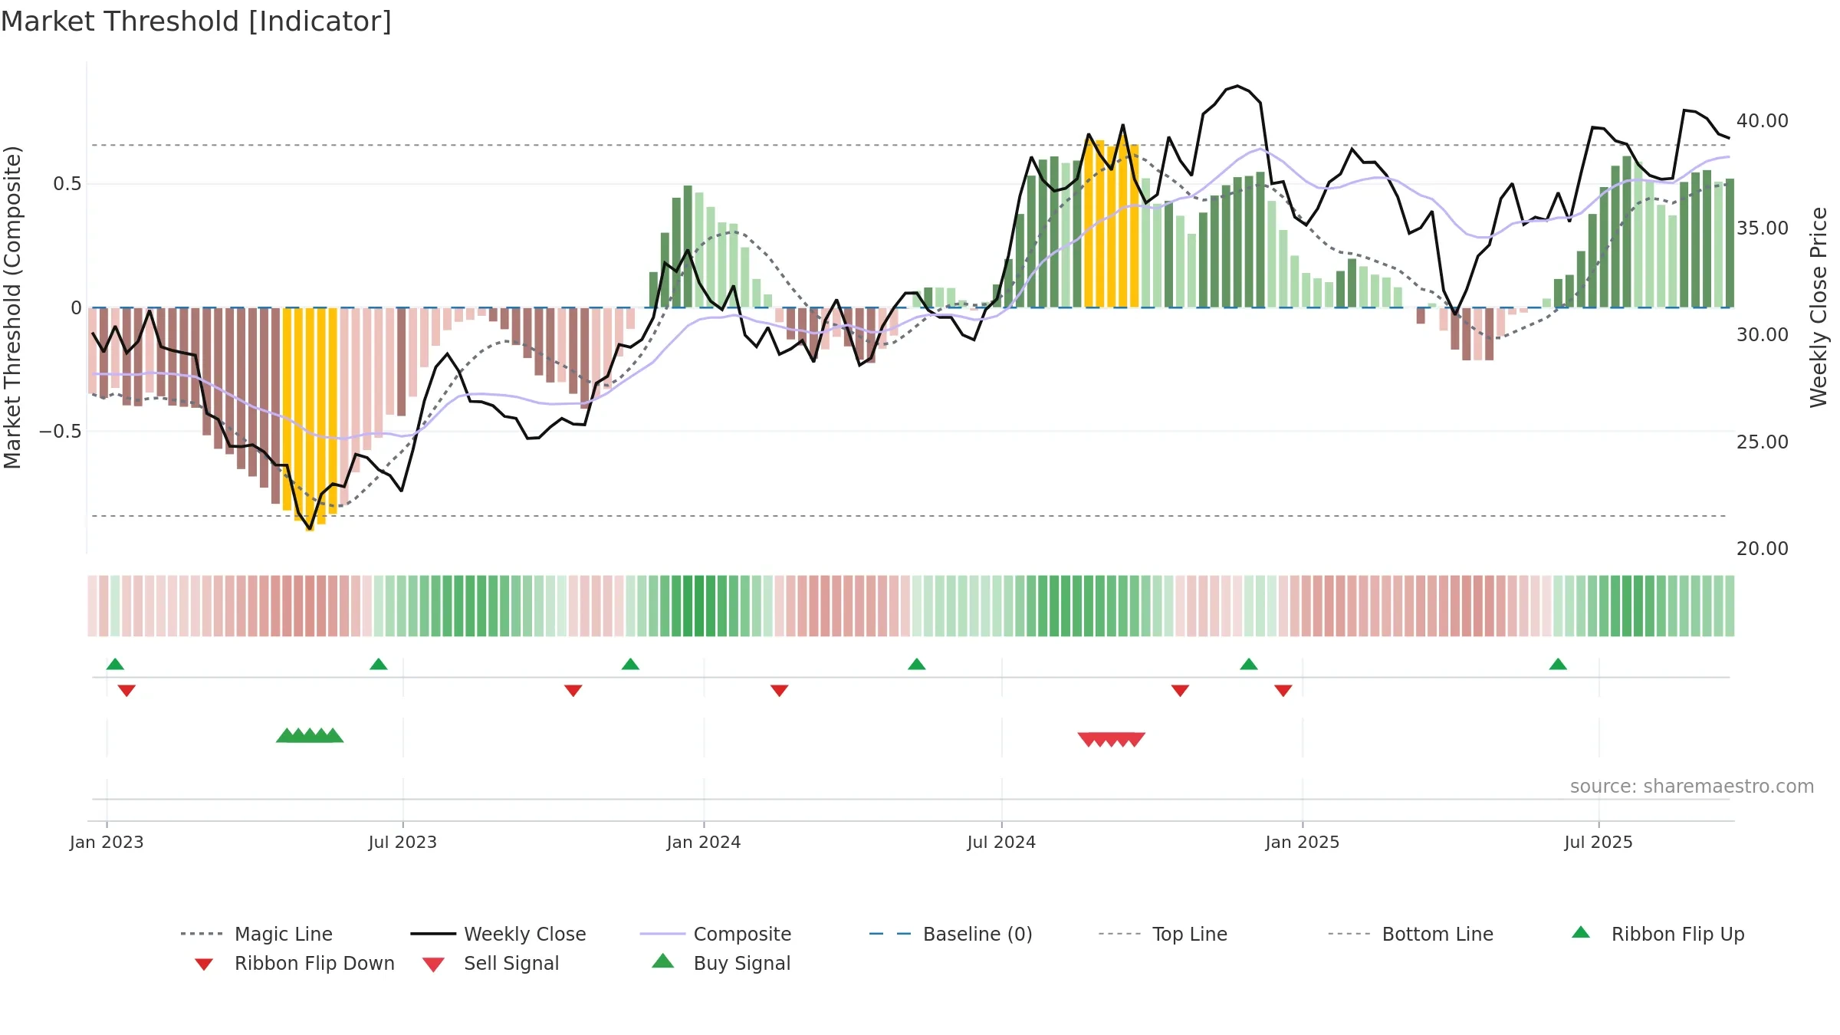Click the red Sell Signal triangle cluster
This screenshot has width=1840, height=1035.
point(1111,739)
